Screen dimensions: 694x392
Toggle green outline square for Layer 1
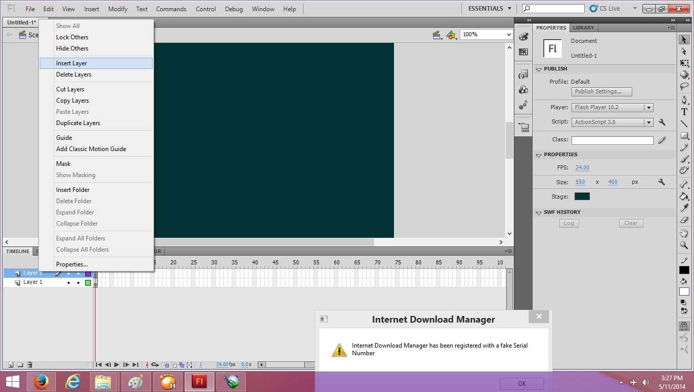click(x=88, y=282)
